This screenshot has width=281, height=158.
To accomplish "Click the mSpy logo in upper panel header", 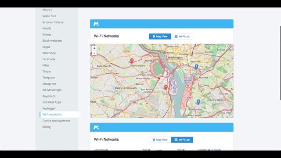I will point(96,24).
